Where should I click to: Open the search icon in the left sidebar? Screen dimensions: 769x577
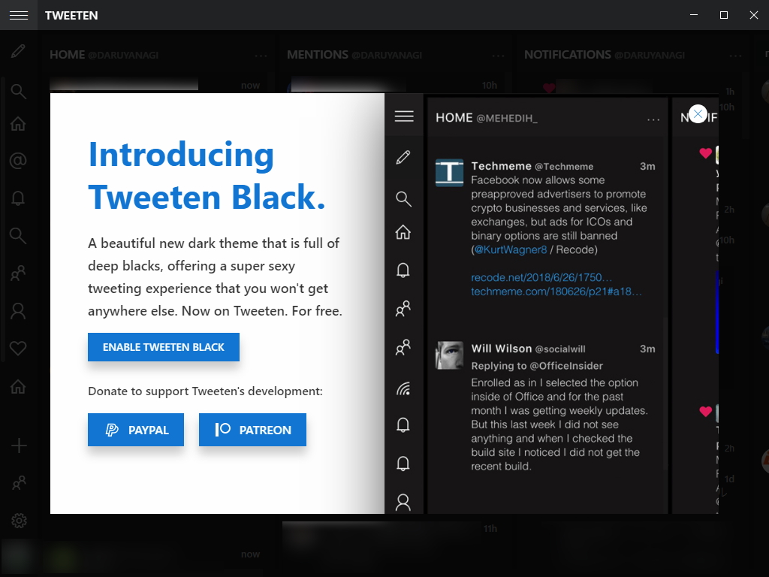(x=19, y=92)
